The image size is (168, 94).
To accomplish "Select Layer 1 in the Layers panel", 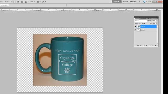I will point(145,30).
